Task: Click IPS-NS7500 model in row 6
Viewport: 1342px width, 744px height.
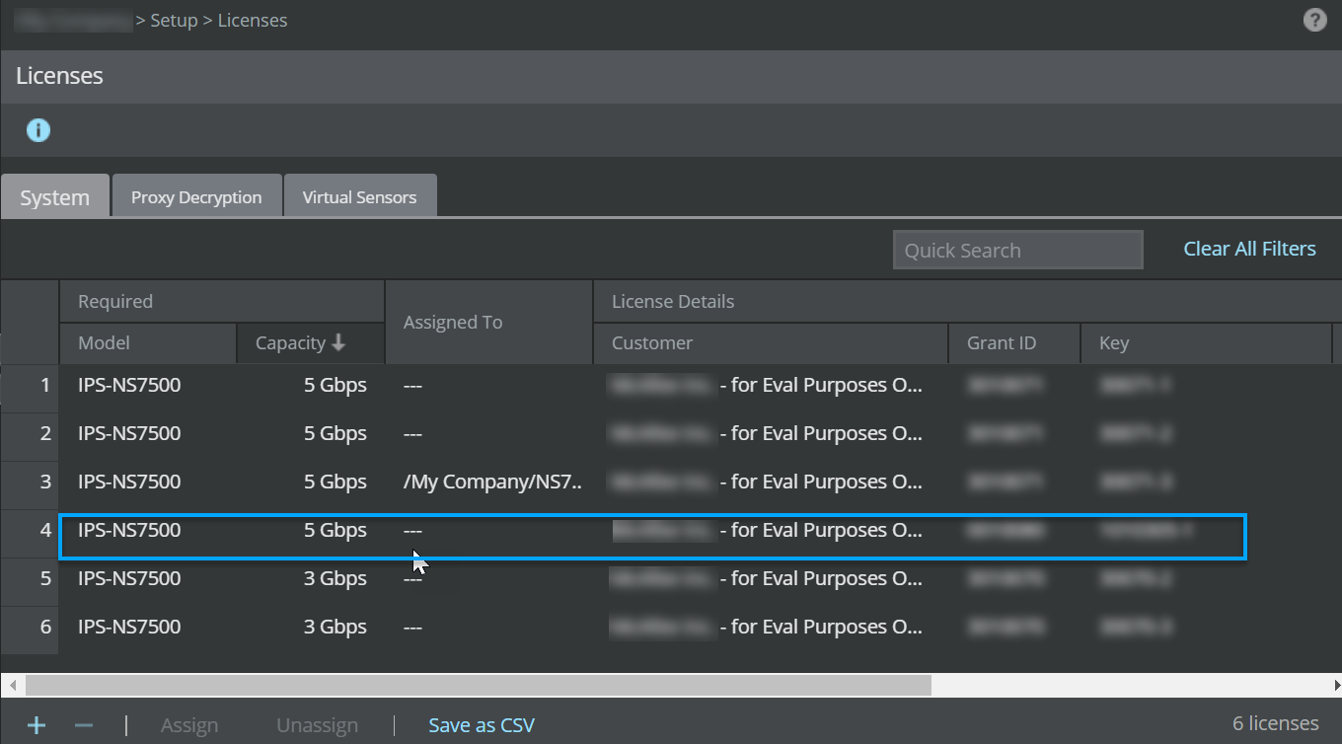Action: (x=129, y=627)
